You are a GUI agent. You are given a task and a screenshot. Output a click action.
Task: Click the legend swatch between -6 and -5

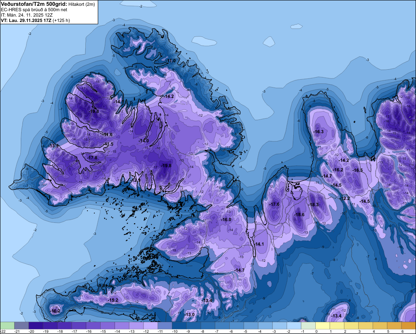236,325
